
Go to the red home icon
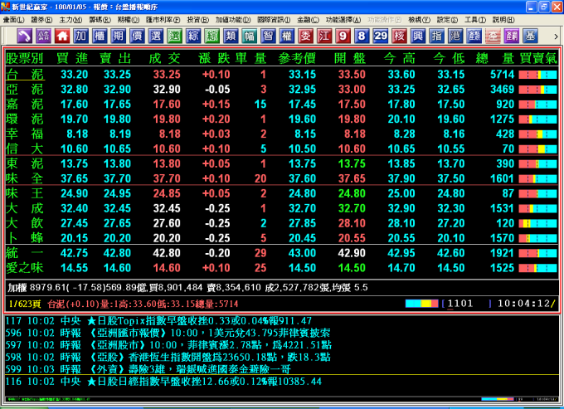coord(62,36)
